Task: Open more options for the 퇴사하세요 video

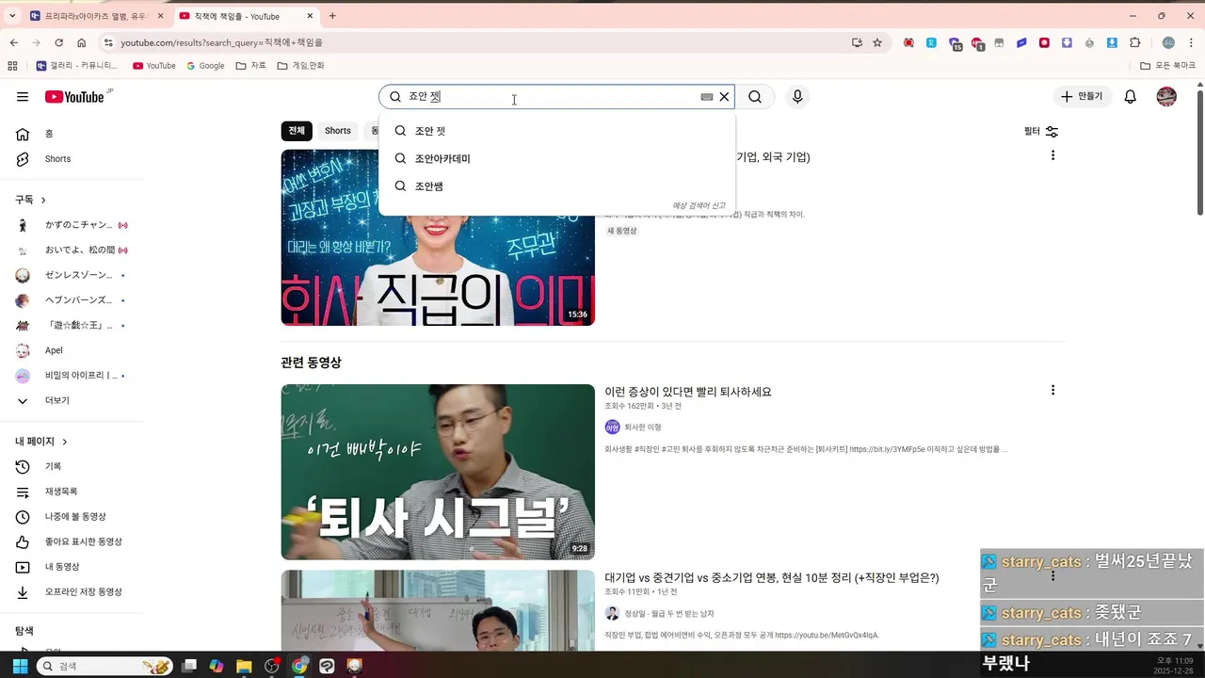Action: pos(1052,390)
